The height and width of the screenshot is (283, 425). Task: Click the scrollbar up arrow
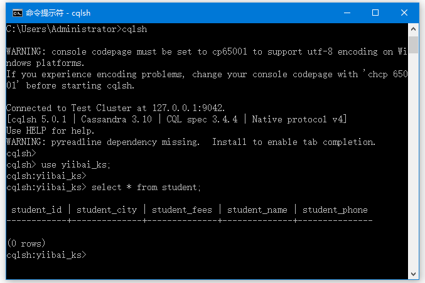coord(414,29)
